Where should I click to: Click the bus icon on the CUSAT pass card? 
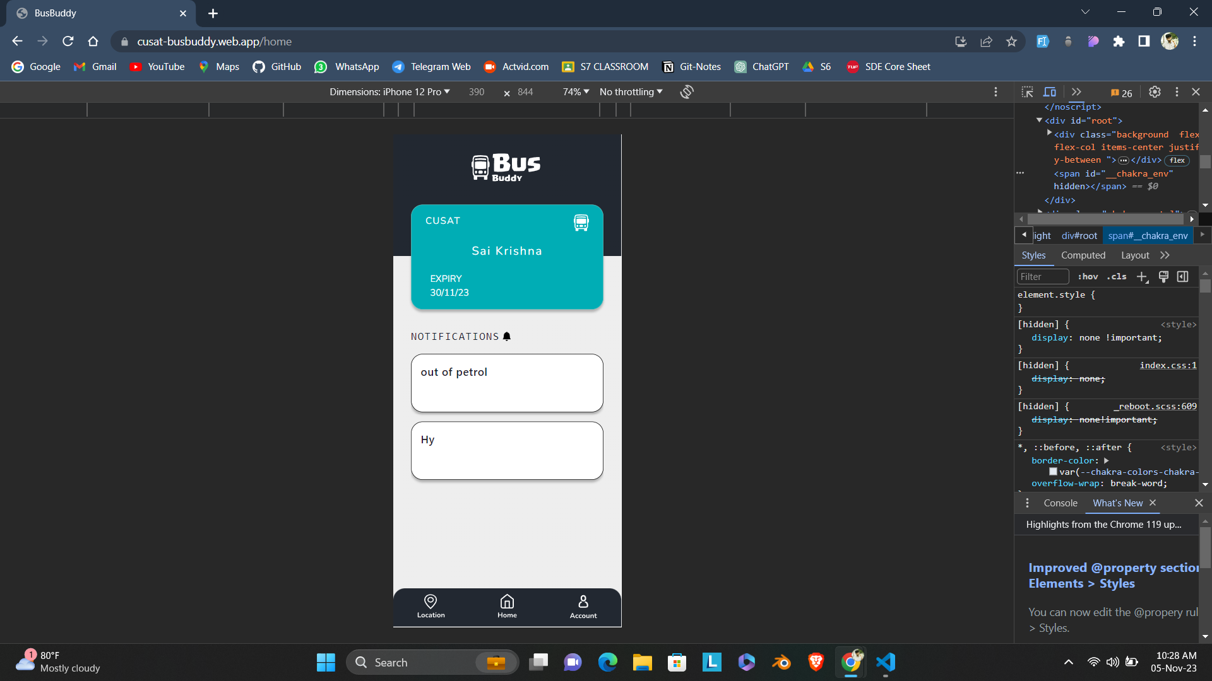[580, 222]
